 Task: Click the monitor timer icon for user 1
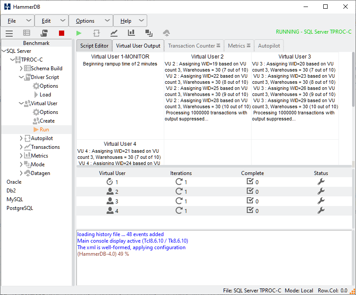click(110, 182)
